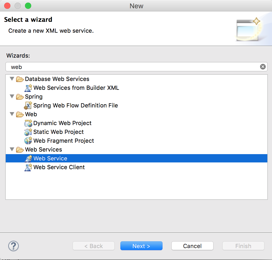Click the Web Service Client icon
This screenshot has width=272, height=260.
coord(28,167)
